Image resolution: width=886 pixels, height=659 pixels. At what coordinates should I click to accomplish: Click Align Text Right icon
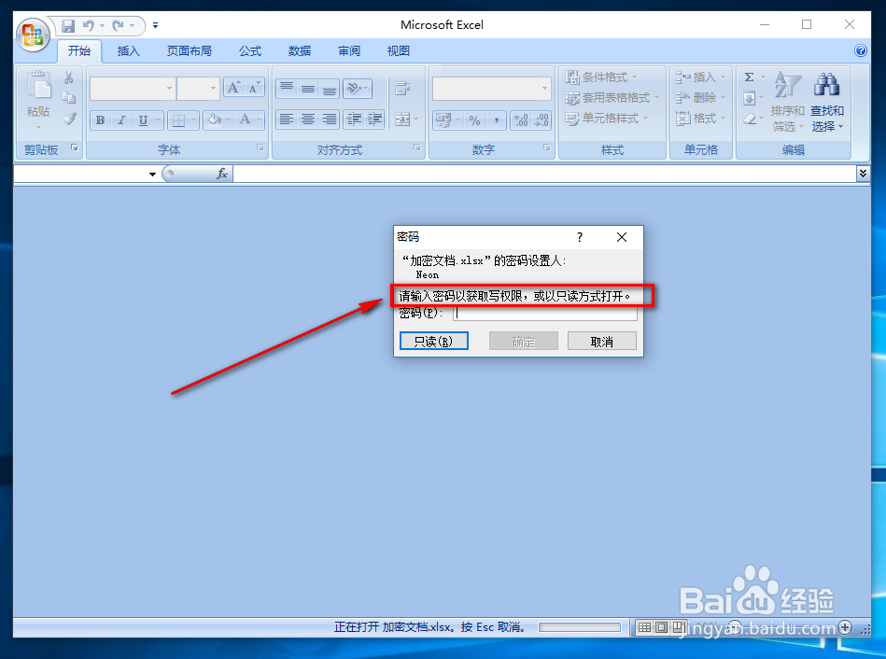coord(330,119)
